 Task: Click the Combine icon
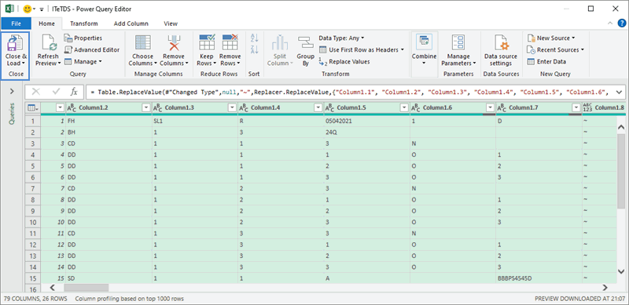(424, 42)
